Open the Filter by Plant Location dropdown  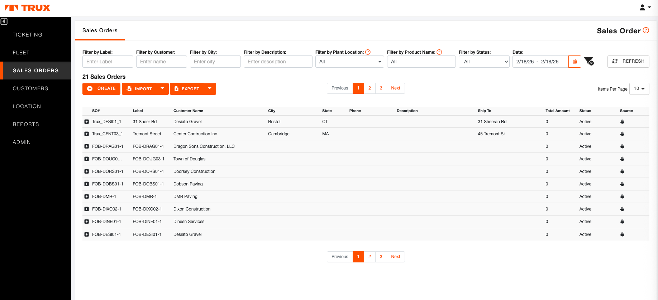coord(349,62)
